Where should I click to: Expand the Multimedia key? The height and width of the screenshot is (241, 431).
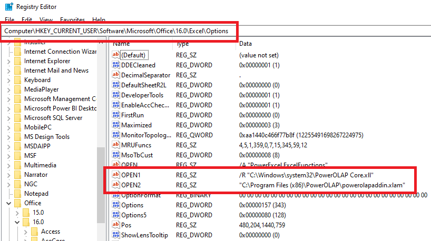coord(8,166)
